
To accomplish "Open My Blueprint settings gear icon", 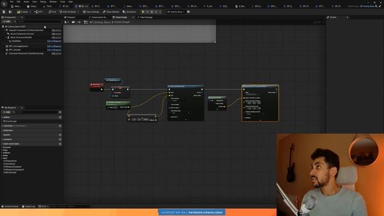I will (60, 112).
